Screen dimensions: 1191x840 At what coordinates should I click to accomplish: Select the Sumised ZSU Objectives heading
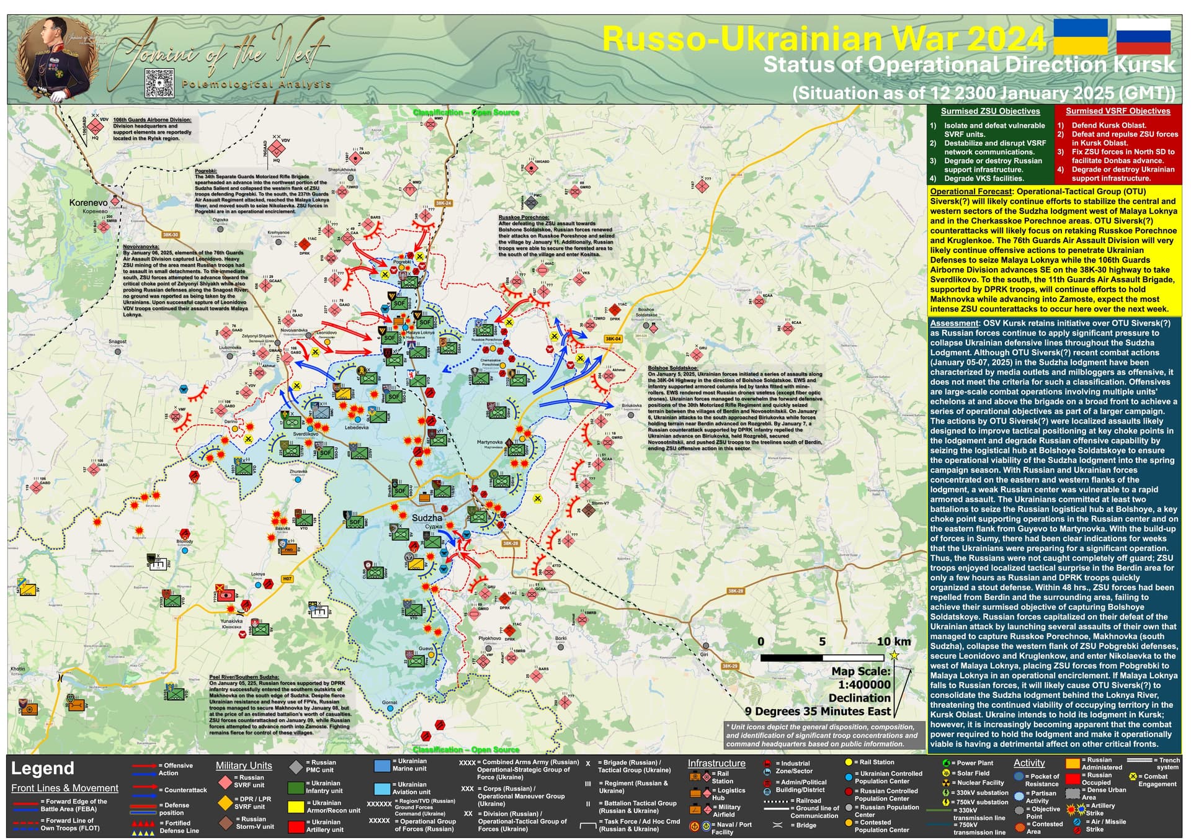point(990,111)
